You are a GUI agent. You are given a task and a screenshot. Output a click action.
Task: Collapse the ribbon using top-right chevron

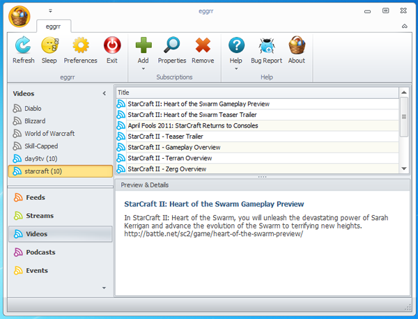click(x=405, y=26)
